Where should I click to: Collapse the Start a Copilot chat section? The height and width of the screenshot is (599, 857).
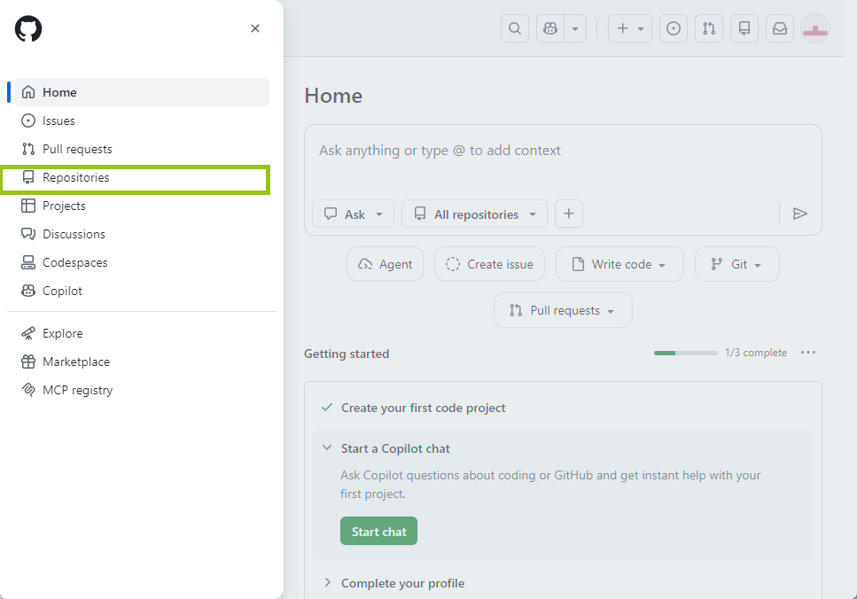pyautogui.click(x=327, y=447)
